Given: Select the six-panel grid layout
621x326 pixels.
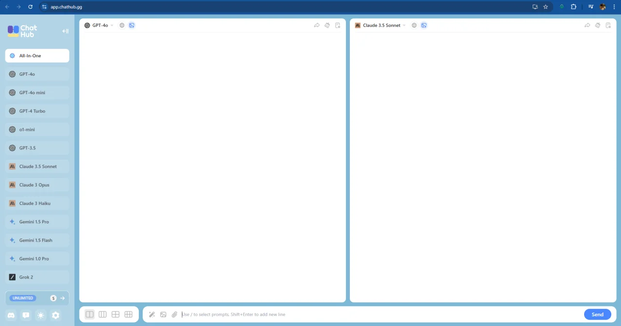Looking at the screenshot, I should (x=129, y=314).
